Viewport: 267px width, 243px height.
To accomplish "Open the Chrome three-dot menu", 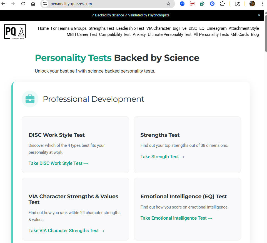I will [x=262, y=4].
